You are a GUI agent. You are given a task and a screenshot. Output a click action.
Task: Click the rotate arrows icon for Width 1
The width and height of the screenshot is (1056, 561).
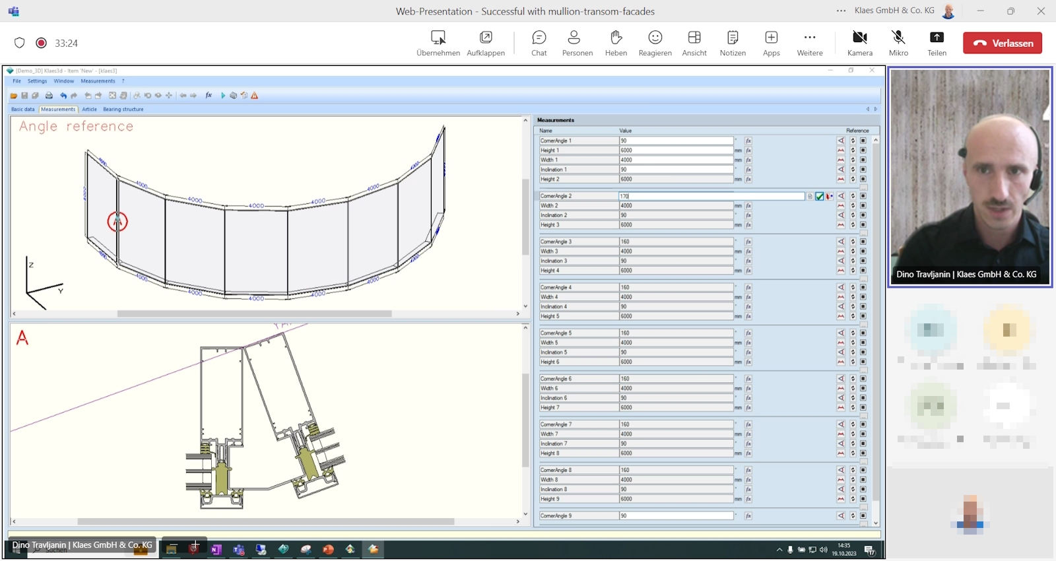point(853,160)
